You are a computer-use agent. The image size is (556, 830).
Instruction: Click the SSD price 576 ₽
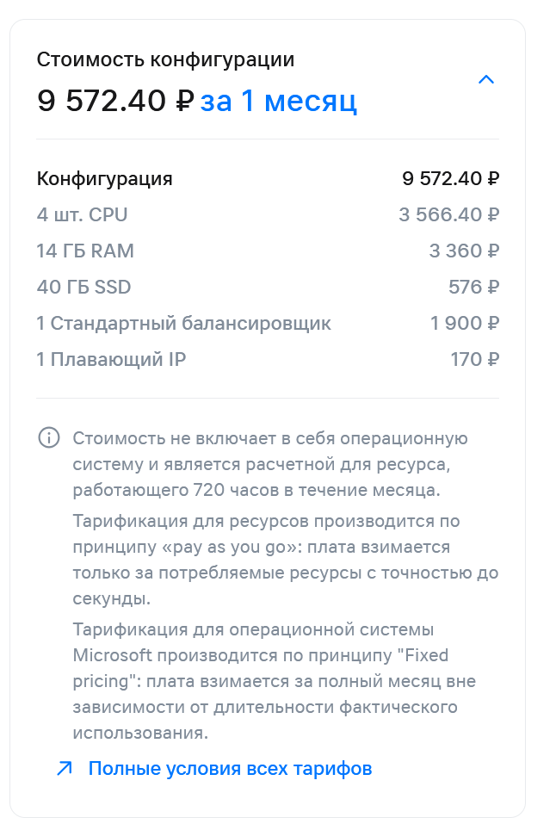(x=473, y=288)
